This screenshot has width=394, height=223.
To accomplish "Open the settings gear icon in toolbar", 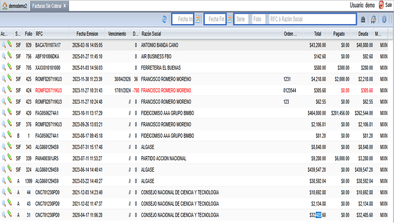I will tap(373, 19).
